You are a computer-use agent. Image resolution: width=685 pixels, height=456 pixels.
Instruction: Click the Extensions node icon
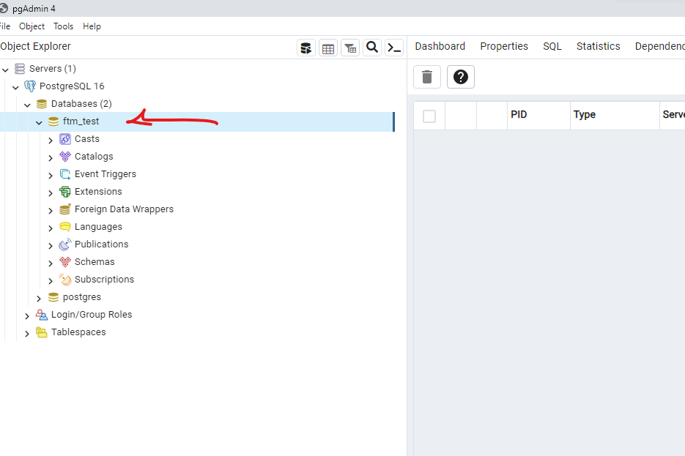pyautogui.click(x=65, y=192)
